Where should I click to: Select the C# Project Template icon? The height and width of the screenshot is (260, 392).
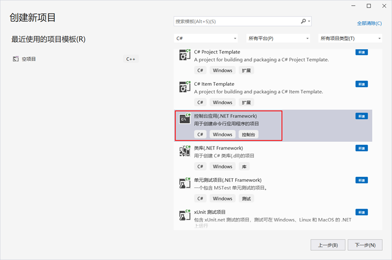[x=185, y=55]
